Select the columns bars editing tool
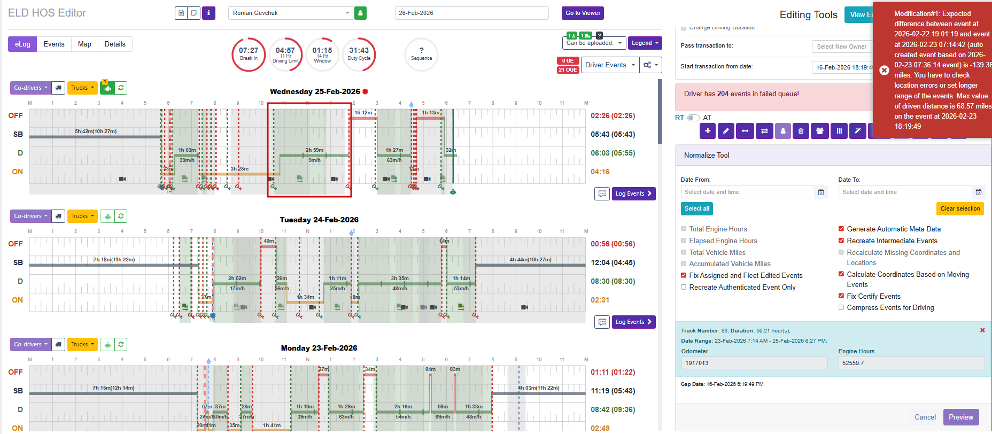Image resolution: width=992 pixels, height=434 pixels. pos(839,130)
